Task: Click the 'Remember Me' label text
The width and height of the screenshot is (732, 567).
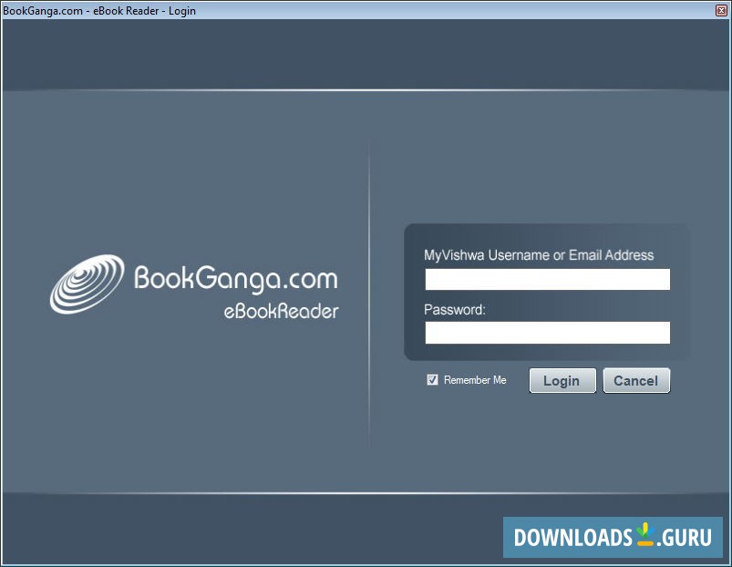Action: click(475, 380)
